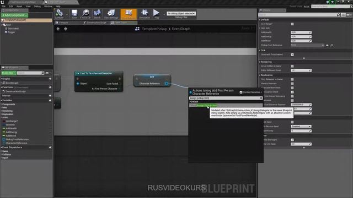353x198 pixels.
Task: Add a new variable with plus icon
Action: [x=50, y=100]
